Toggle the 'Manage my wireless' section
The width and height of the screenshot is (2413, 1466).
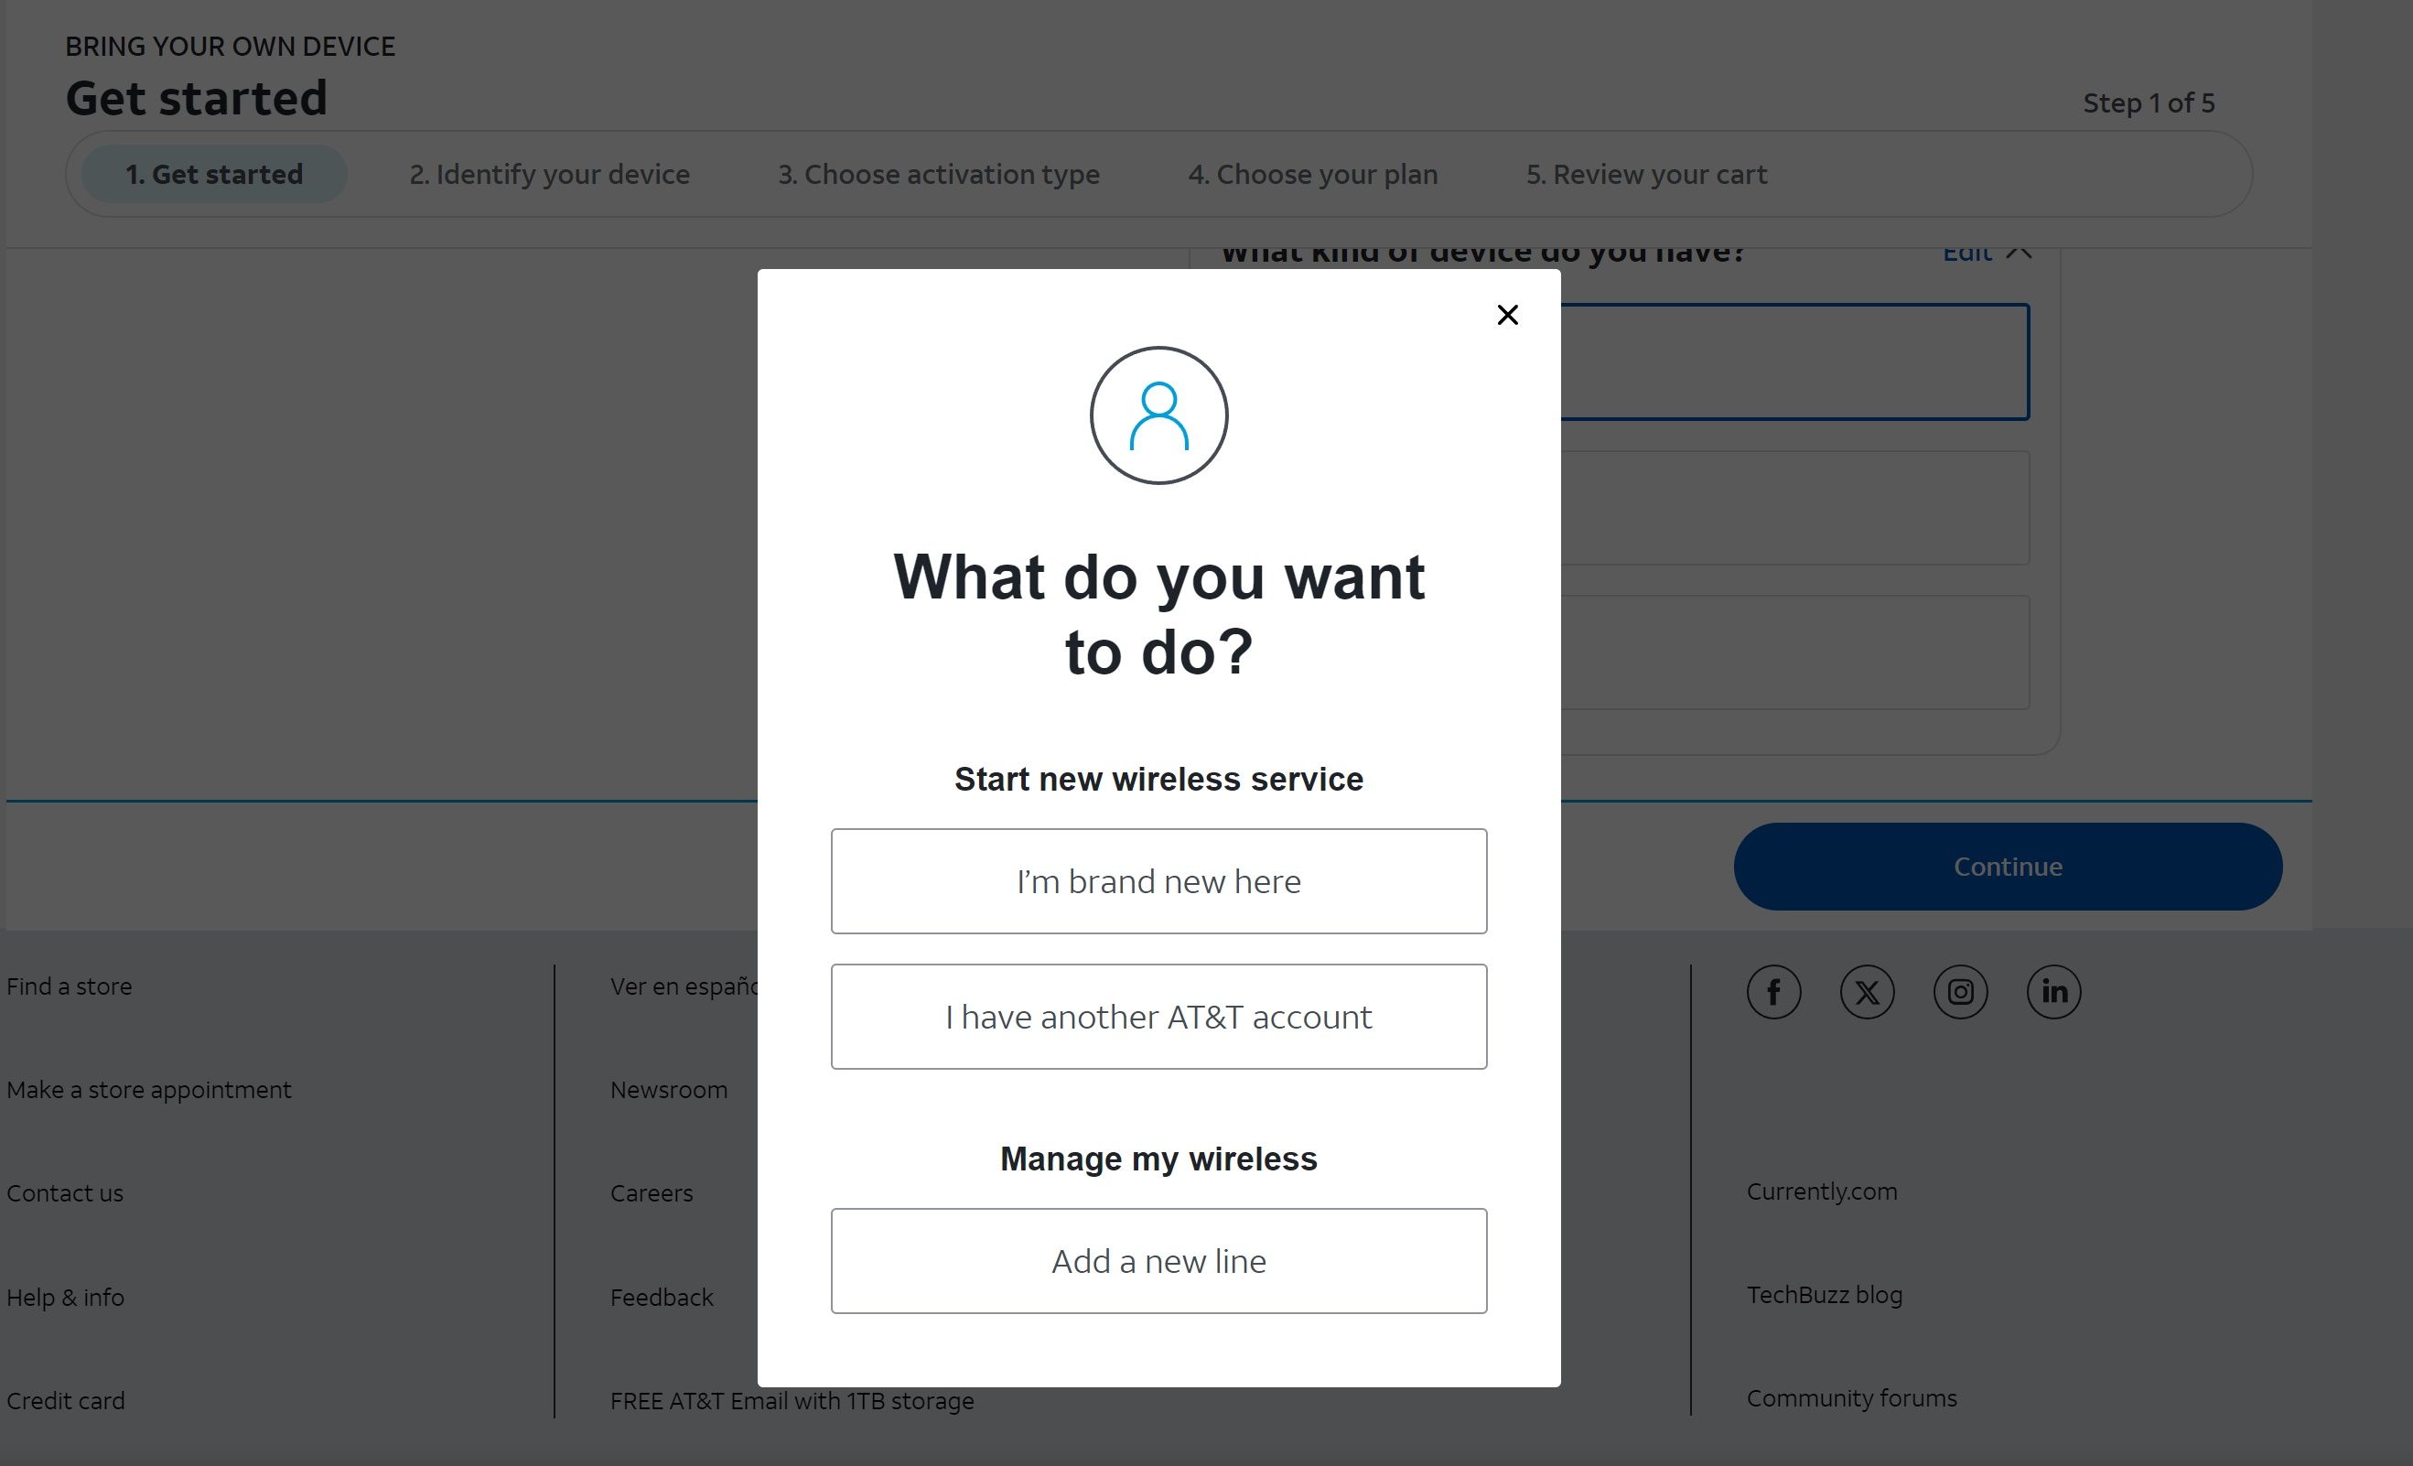(x=1158, y=1158)
